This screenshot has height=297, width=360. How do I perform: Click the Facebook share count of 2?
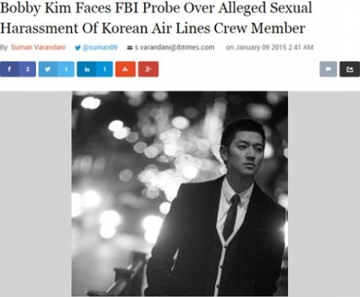(28, 69)
